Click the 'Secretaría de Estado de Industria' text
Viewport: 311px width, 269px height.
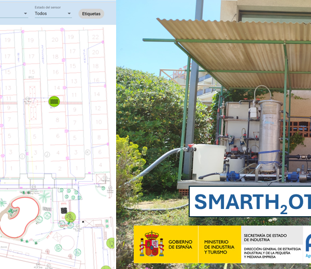(265, 237)
